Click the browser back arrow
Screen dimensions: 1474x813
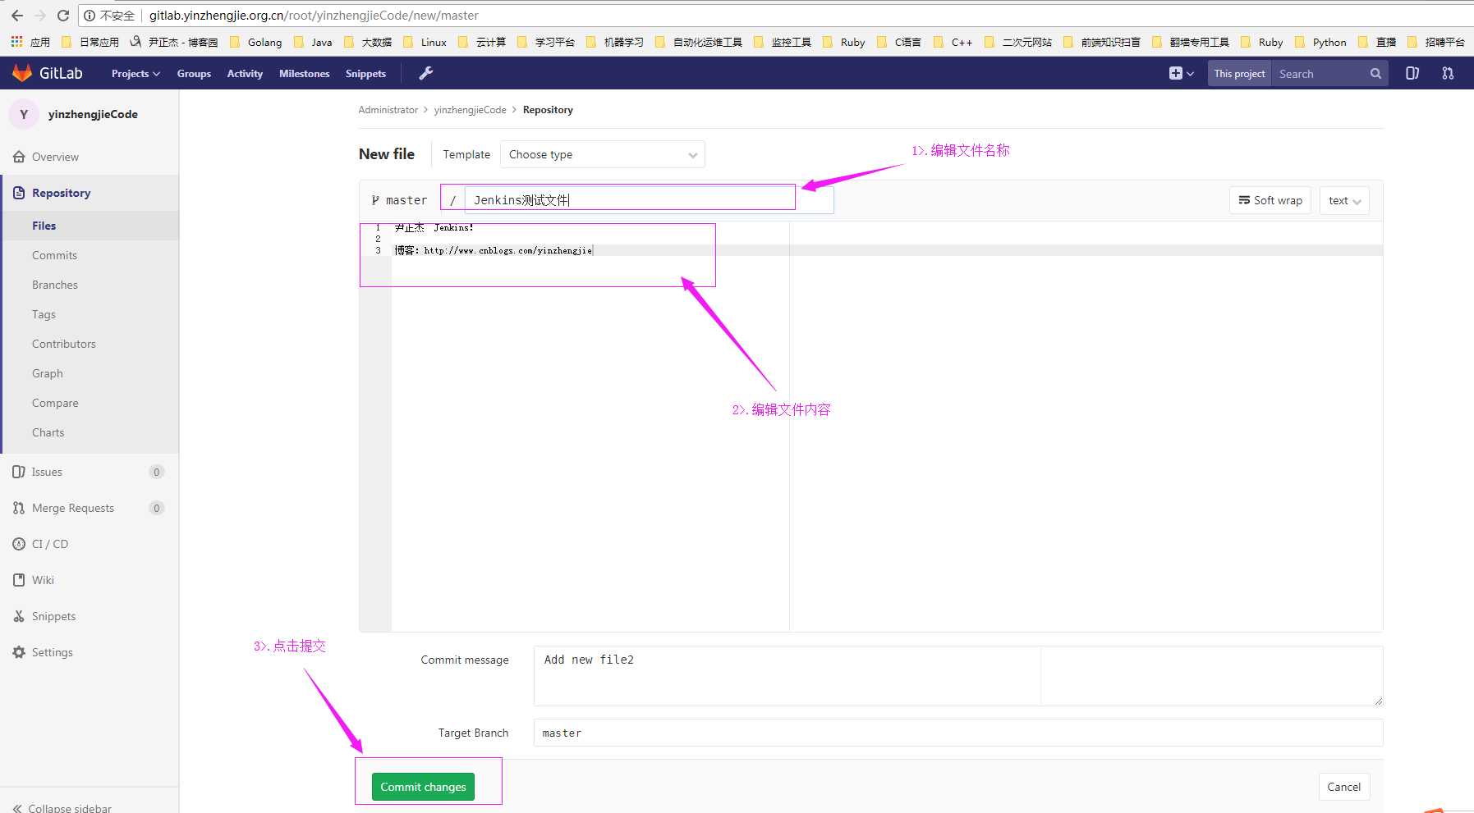(17, 16)
